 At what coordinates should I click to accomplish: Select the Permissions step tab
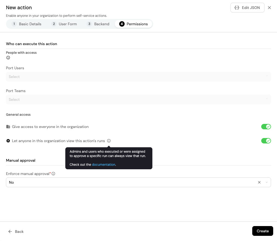tap(134, 24)
